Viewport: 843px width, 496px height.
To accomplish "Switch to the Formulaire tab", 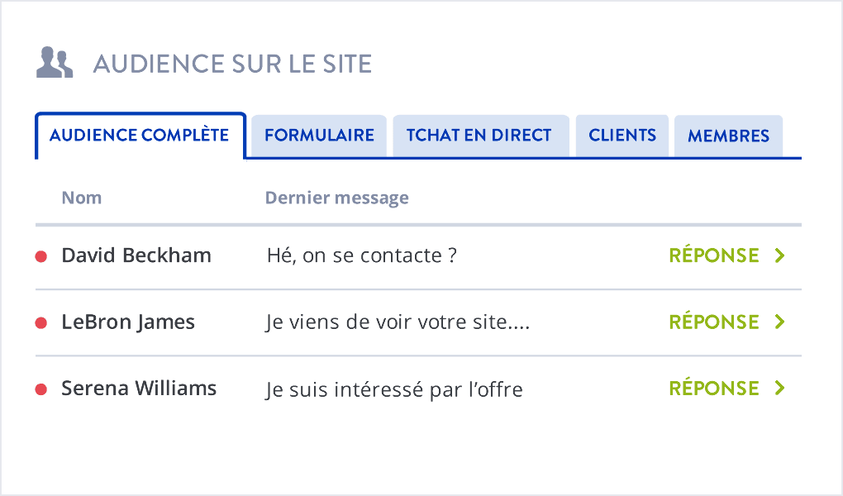I will (x=319, y=136).
